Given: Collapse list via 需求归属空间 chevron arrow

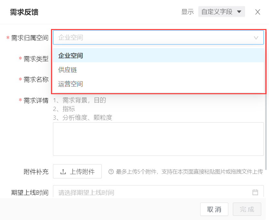Looking at the screenshot, I should click(x=256, y=38).
